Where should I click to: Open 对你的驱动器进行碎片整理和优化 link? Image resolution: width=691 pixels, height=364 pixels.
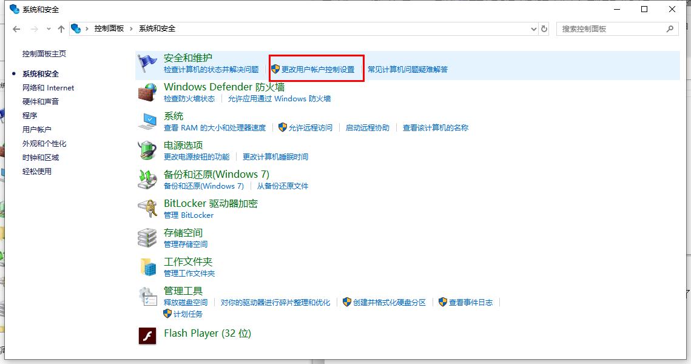(x=275, y=302)
